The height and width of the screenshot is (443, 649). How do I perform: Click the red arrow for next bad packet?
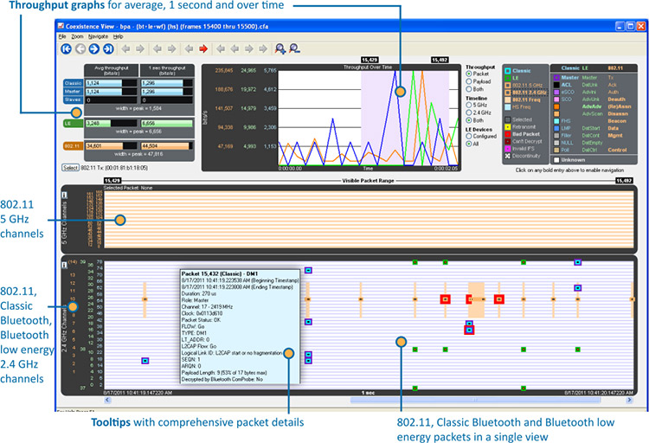pyautogui.click(x=203, y=49)
